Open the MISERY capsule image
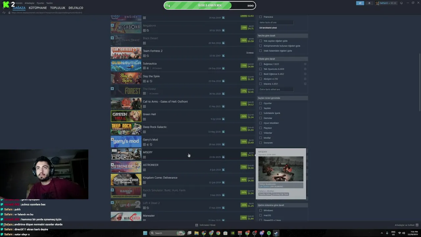Viewport: 421px width, 237px height. pos(126,154)
